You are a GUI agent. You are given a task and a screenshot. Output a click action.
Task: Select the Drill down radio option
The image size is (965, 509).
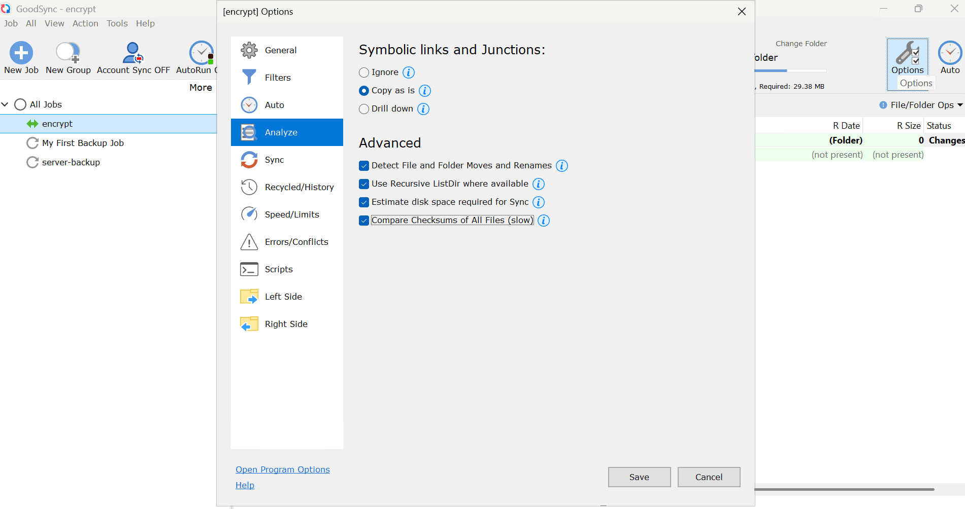point(364,109)
